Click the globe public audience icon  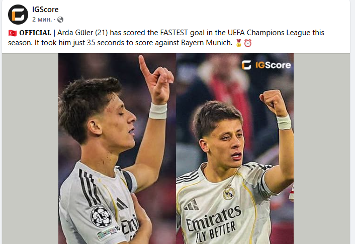[60, 20]
